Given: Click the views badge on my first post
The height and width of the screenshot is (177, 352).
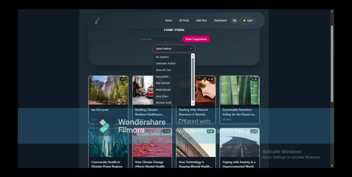Looking at the screenshot, I should (x=123, y=79).
